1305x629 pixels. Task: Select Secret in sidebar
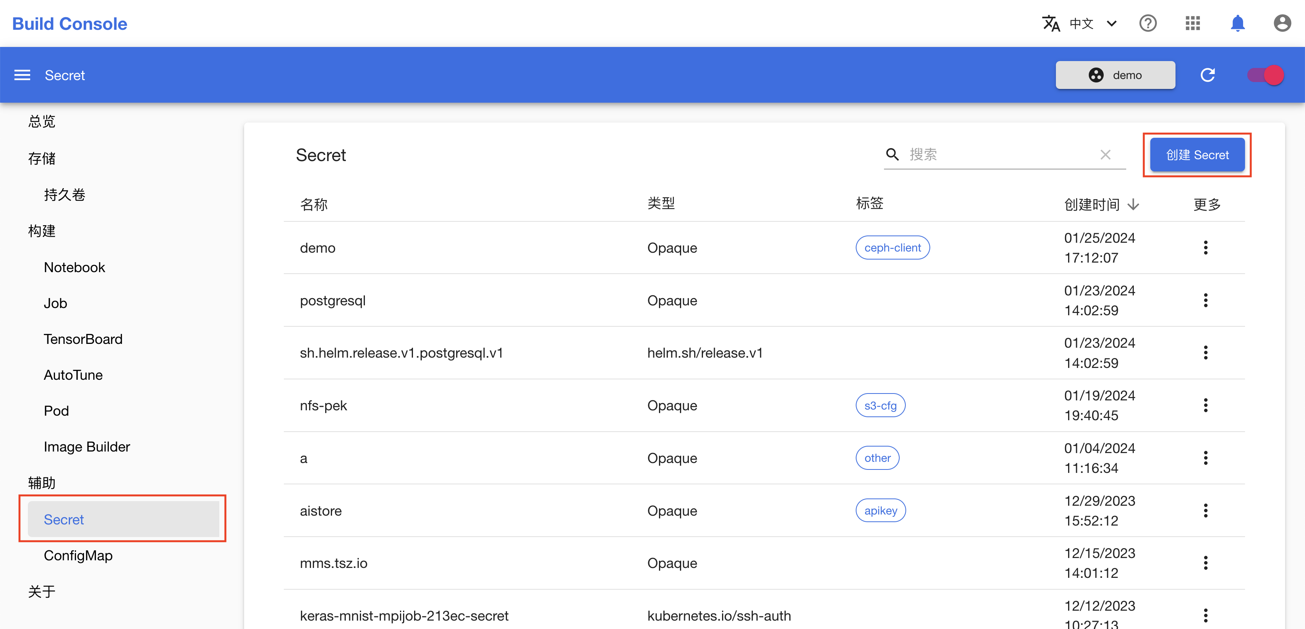123,519
